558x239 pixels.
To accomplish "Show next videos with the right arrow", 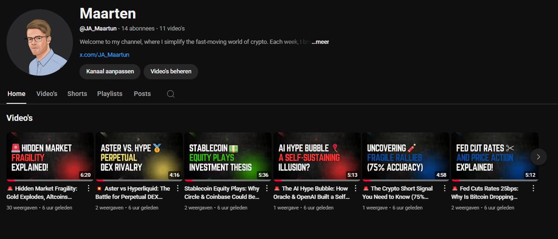I will click(538, 157).
